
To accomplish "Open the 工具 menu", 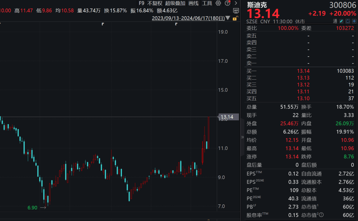I will (207, 3).
